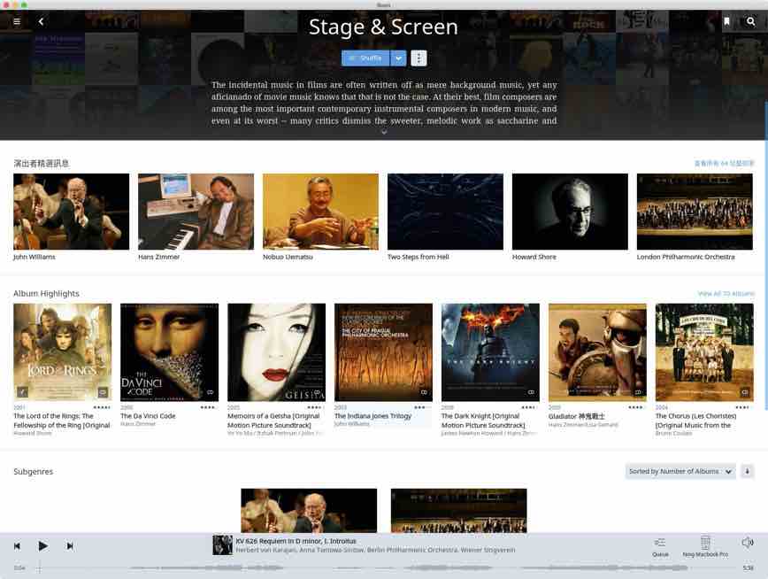Click the Two Steps from Hell label

point(419,257)
